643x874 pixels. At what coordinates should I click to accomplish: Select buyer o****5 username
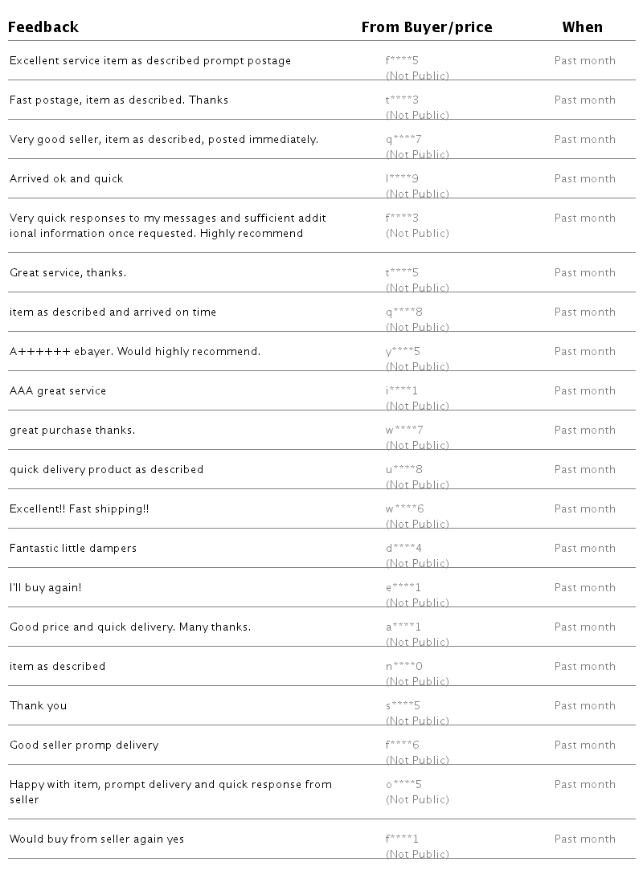(x=403, y=785)
